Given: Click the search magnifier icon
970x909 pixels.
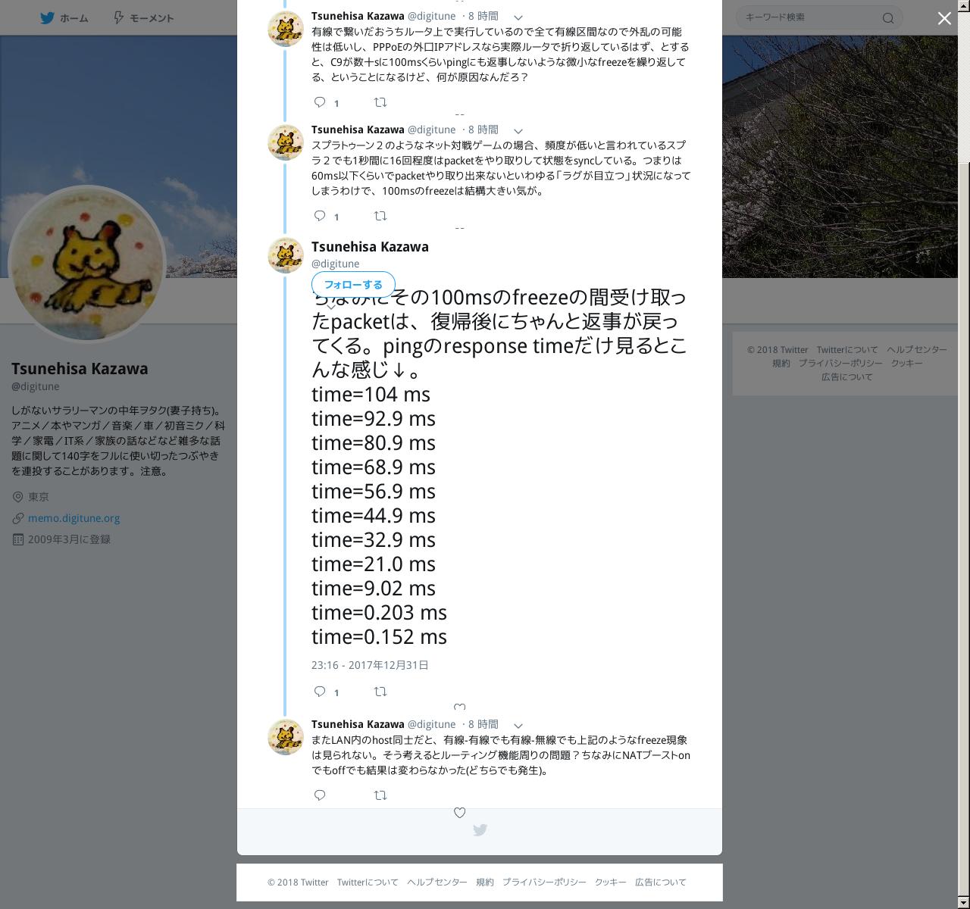Looking at the screenshot, I should [x=888, y=17].
